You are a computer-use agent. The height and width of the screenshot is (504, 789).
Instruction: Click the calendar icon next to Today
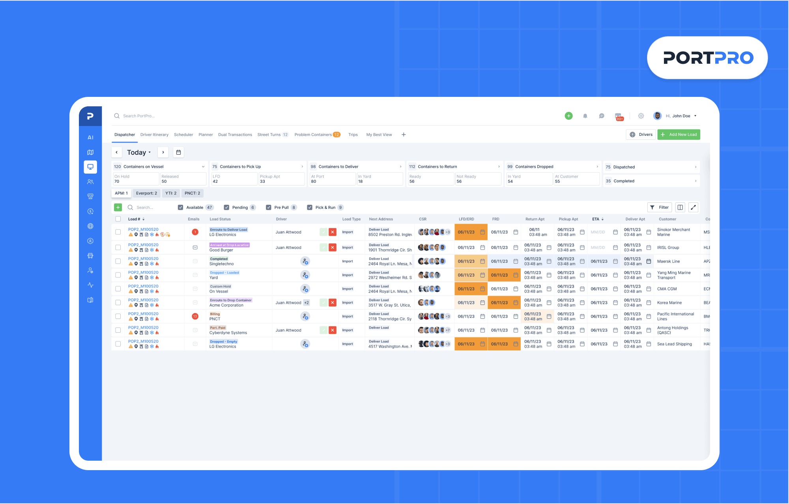[178, 152]
